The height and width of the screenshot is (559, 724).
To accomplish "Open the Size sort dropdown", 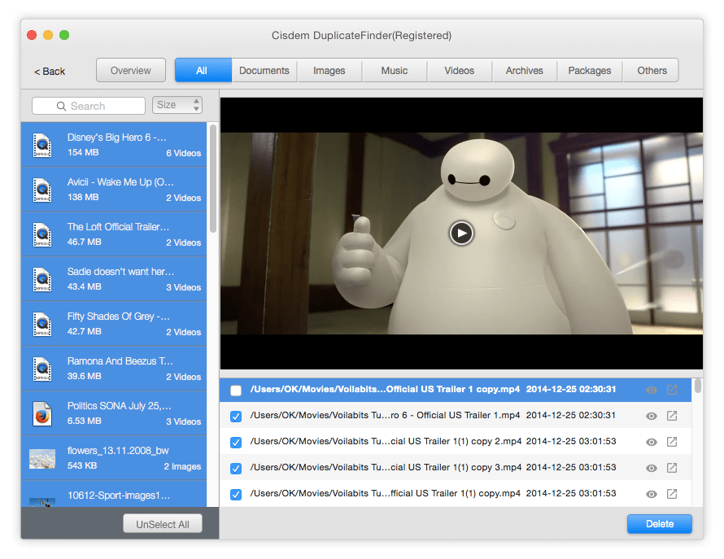I will [x=177, y=105].
